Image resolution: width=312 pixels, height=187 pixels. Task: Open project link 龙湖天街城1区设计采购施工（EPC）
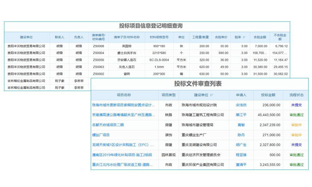coord(123,145)
